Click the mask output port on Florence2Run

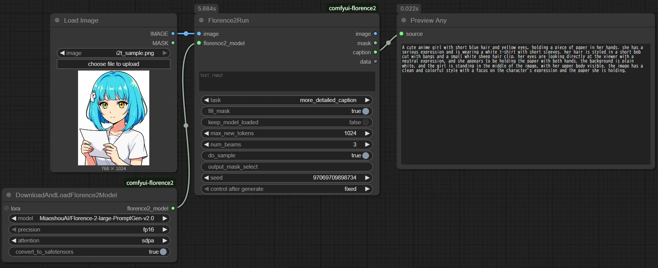pyautogui.click(x=375, y=43)
